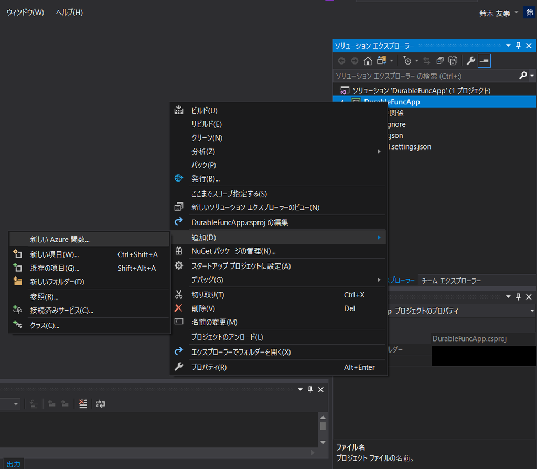Click Output panel scrollbar down arrow

tap(323, 442)
